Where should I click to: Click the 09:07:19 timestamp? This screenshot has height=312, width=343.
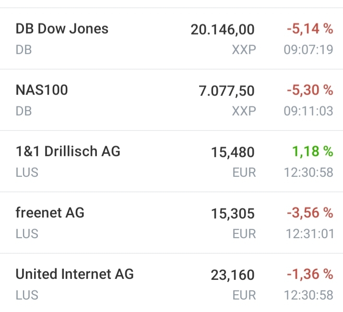308,50
